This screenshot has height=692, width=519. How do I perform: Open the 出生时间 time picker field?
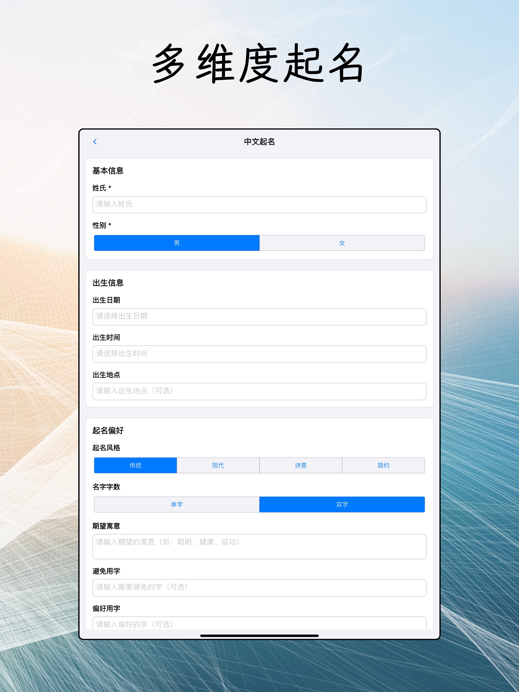[259, 354]
